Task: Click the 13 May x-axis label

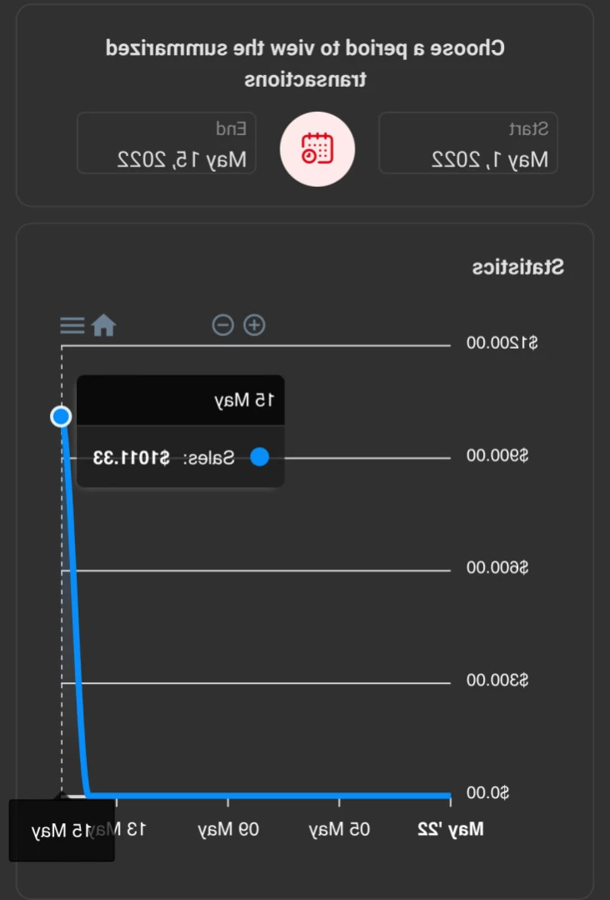Action: [x=131, y=829]
